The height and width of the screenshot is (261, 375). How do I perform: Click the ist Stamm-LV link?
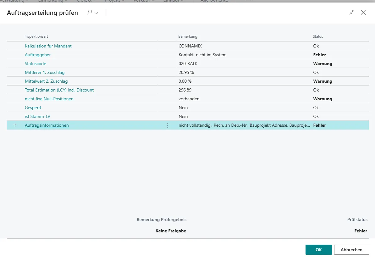[x=37, y=116]
